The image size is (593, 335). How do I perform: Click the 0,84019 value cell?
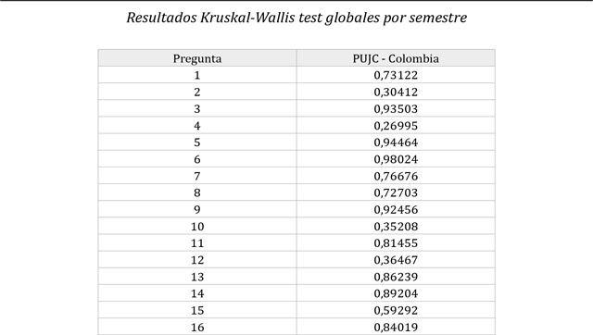tap(396, 327)
